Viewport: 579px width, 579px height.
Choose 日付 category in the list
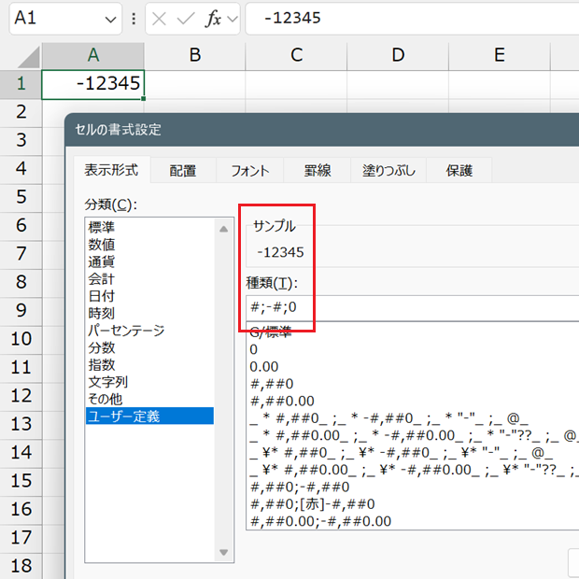[x=103, y=295]
